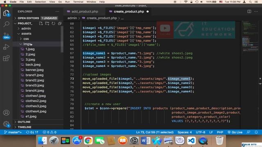
Task: Open the feedback icon in status bar
Action: point(248,132)
